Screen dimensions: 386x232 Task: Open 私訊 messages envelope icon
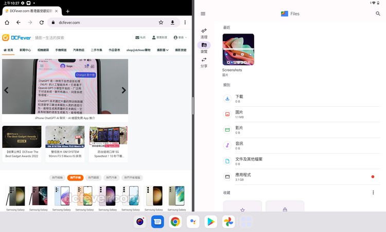141,38
